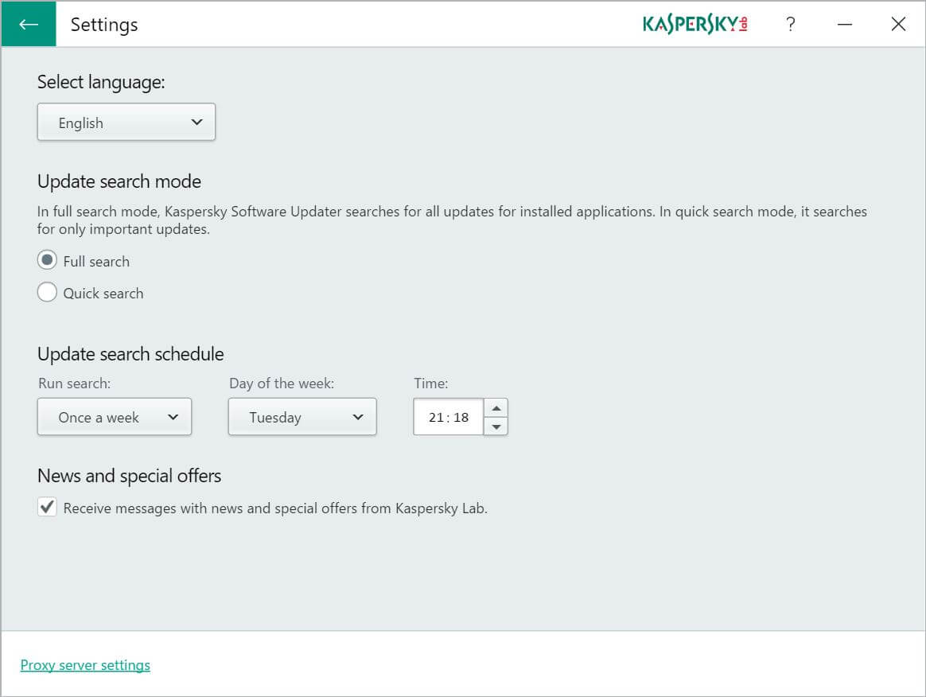Uncheck the news and special offers checkbox
Viewport: 926px width, 697px height.
48,508
